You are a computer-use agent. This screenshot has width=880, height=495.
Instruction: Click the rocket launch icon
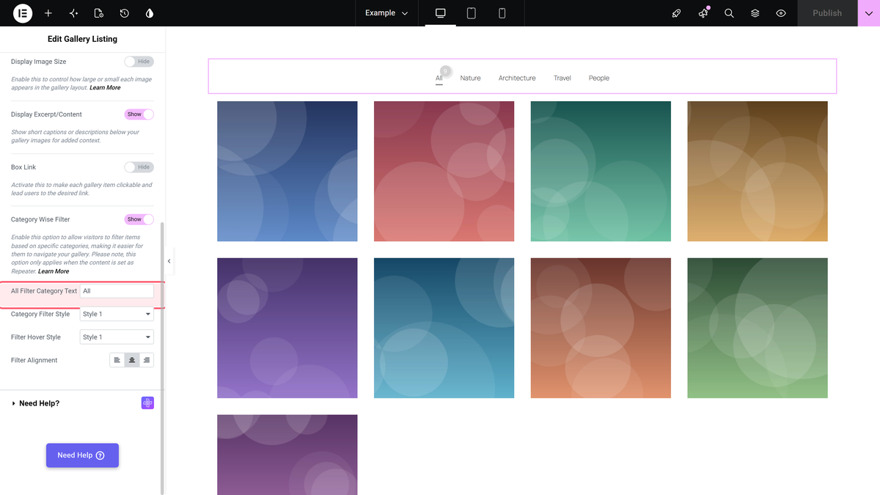[677, 13]
